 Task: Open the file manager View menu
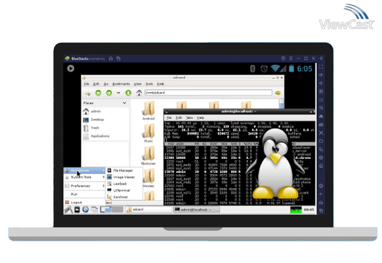click(x=138, y=84)
